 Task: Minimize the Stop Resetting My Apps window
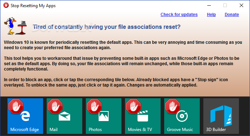pyautogui.click(x=209, y=5)
